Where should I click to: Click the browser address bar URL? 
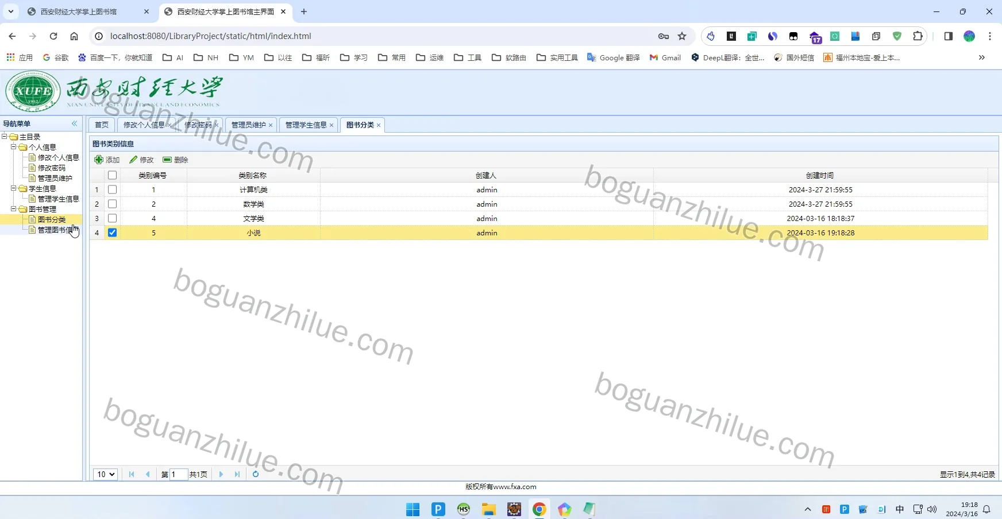(x=210, y=36)
